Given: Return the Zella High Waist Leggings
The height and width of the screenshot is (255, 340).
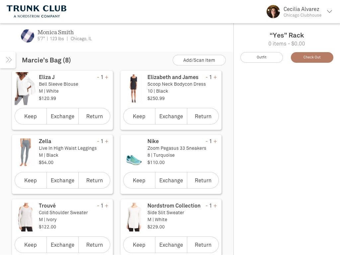Looking at the screenshot, I should click(94, 180).
